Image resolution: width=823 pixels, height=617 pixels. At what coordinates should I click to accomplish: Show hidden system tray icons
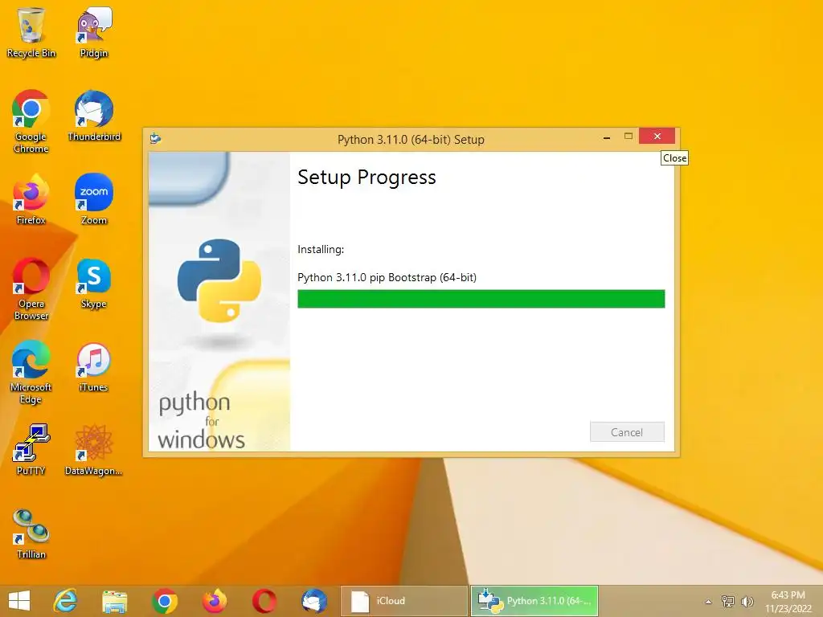pyautogui.click(x=709, y=602)
